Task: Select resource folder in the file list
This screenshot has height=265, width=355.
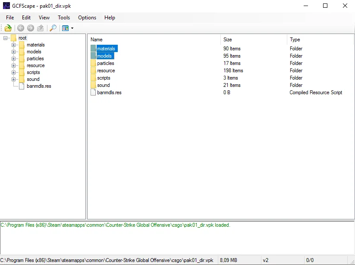Action: [x=106, y=71]
